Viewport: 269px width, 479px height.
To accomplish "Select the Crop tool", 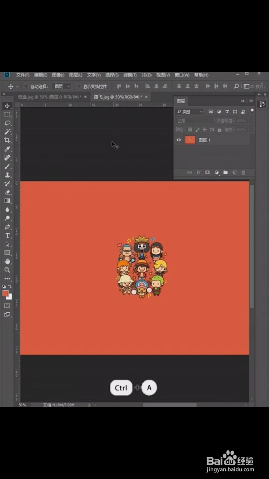I will click(x=7, y=140).
